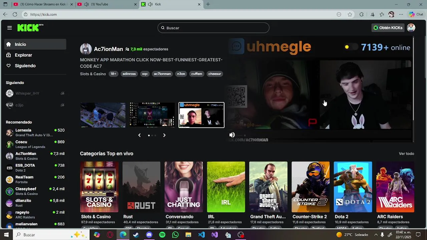The width and height of the screenshot is (427, 240).
Task: Mute the Kick tab audio icon
Action: pos(150,4)
